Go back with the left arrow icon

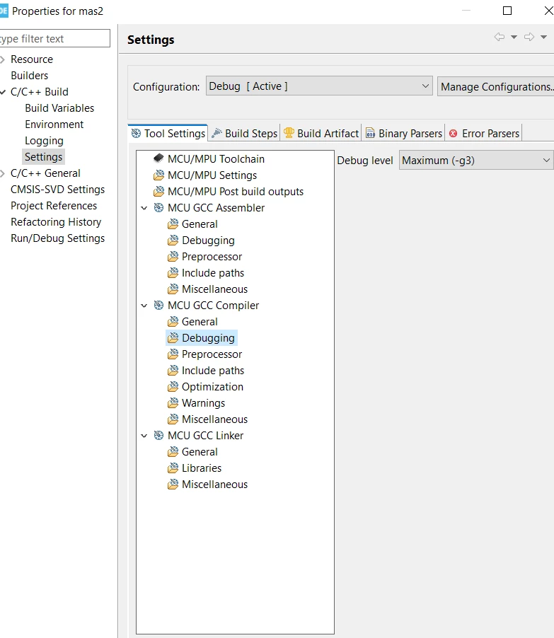(500, 37)
